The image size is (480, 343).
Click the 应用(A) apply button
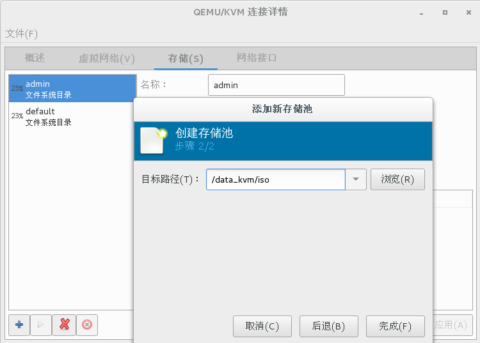coord(451,325)
